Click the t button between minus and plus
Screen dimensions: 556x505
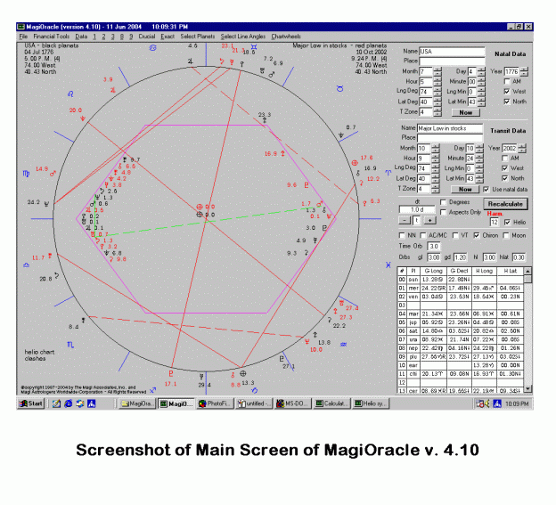[417, 220]
